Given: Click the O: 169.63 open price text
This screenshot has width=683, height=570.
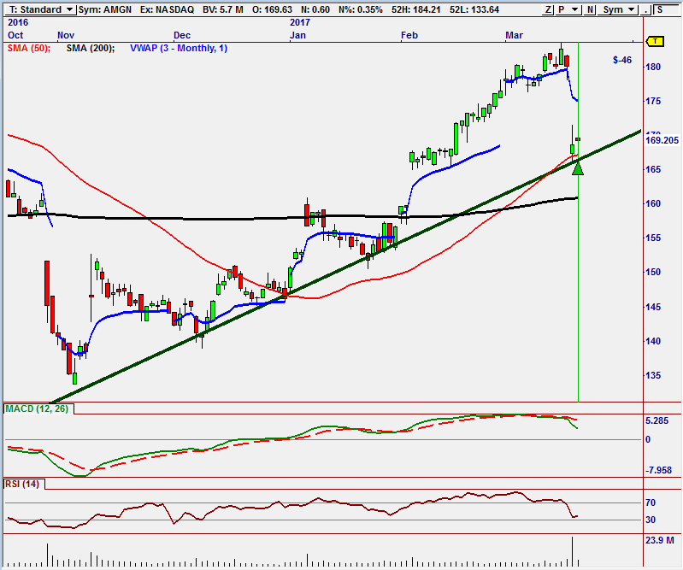Looking at the screenshot, I should click(272, 9).
